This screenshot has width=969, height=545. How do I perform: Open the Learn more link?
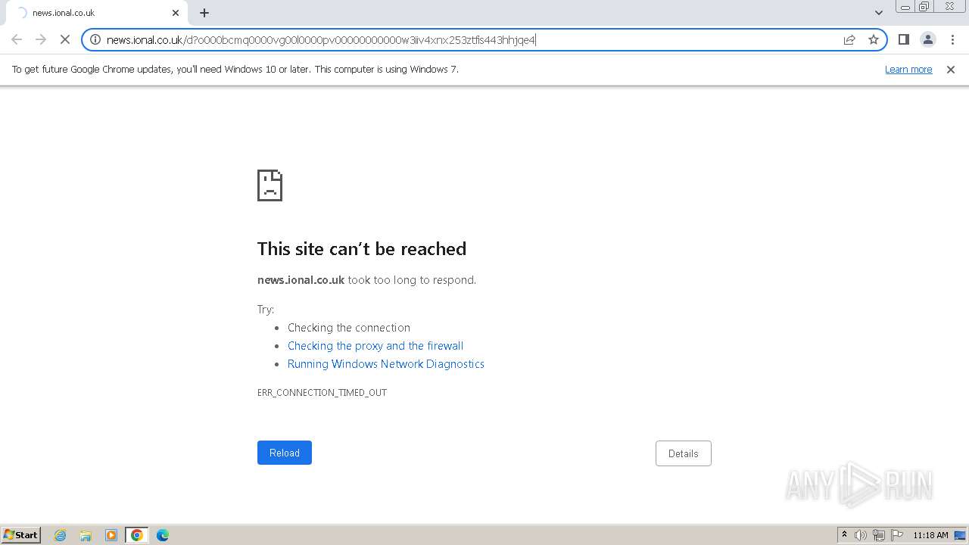pyautogui.click(x=908, y=70)
